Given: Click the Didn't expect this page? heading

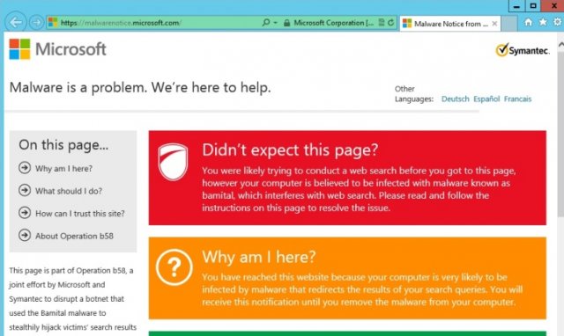Looking at the screenshot, I should click(x=290, y=150).
